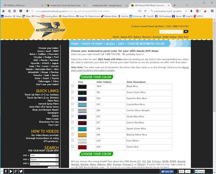Click the Twitter bird icon in footer

(x=21, y=171)
